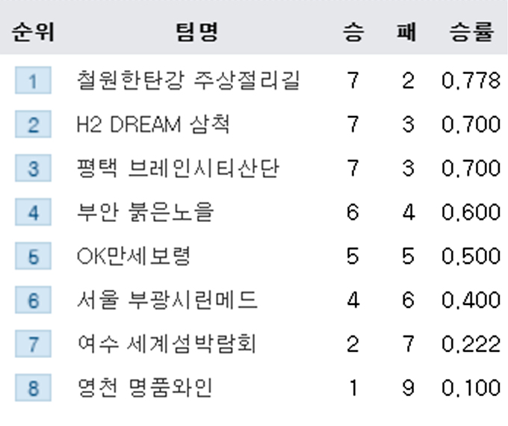This screenshot has height=426, width=508.
Task: Click the rank 2 badge icon
Action: [33, 124]
